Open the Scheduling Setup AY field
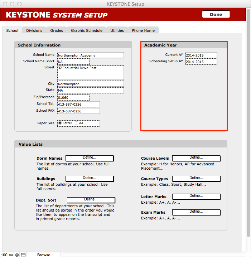 [201, 62]
